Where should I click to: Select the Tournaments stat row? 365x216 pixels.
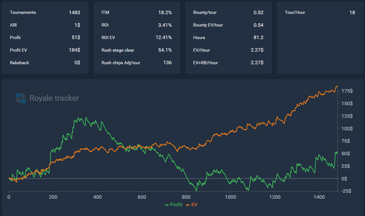45,11
